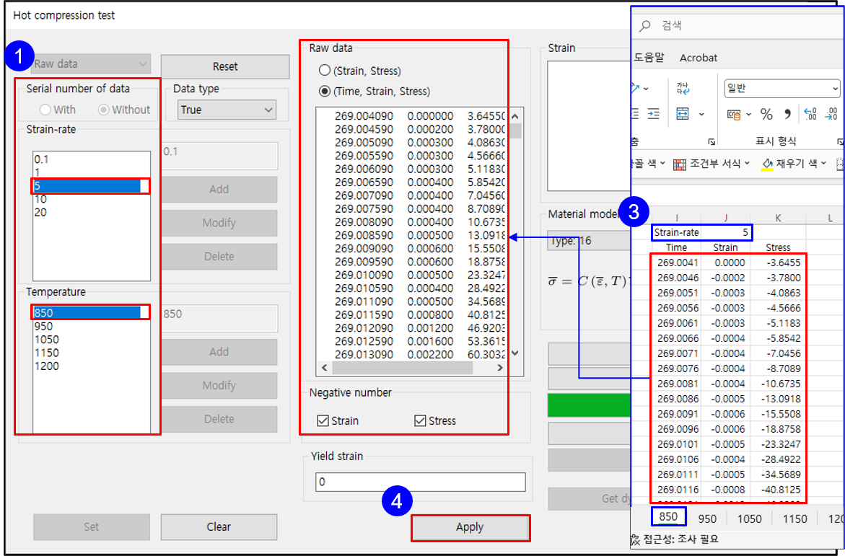Choose the (Time, Strain, Stress) format
The height and width of the screenshot is (556, 845).
(x=325, y=91)
